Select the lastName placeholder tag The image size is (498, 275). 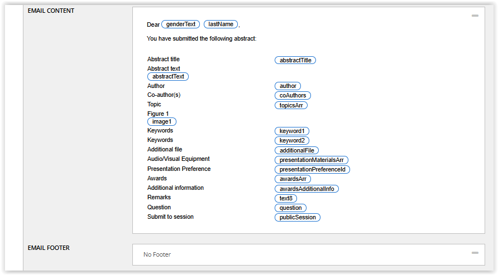coord(221,24)
